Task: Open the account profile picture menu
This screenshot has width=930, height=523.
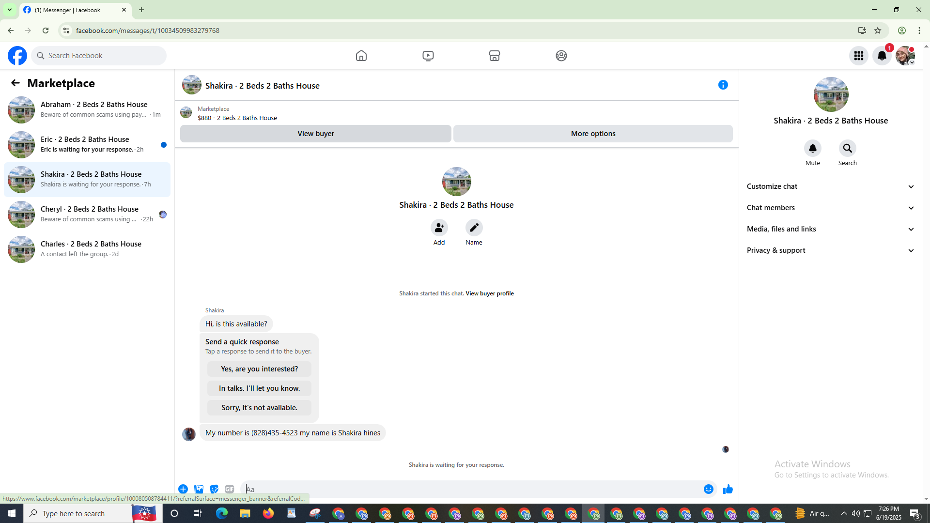Action: point(905,56)
